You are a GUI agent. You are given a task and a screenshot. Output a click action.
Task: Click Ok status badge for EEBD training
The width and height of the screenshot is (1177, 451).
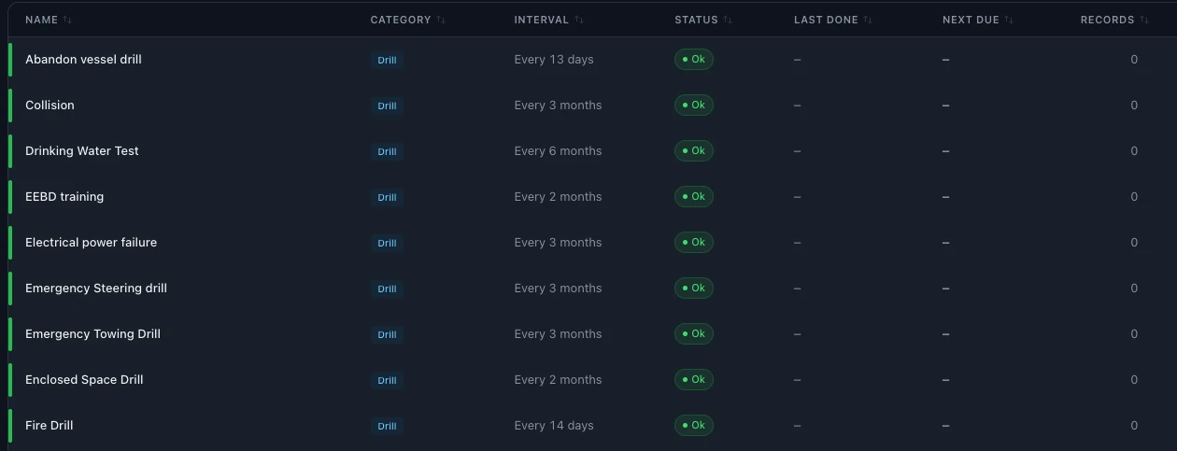(x=694, y=196)
